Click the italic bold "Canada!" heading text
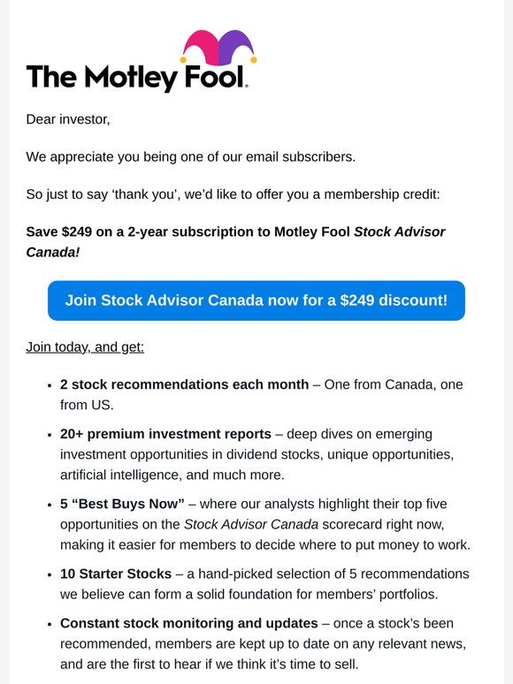513x684 pixels. pos(53,252)
